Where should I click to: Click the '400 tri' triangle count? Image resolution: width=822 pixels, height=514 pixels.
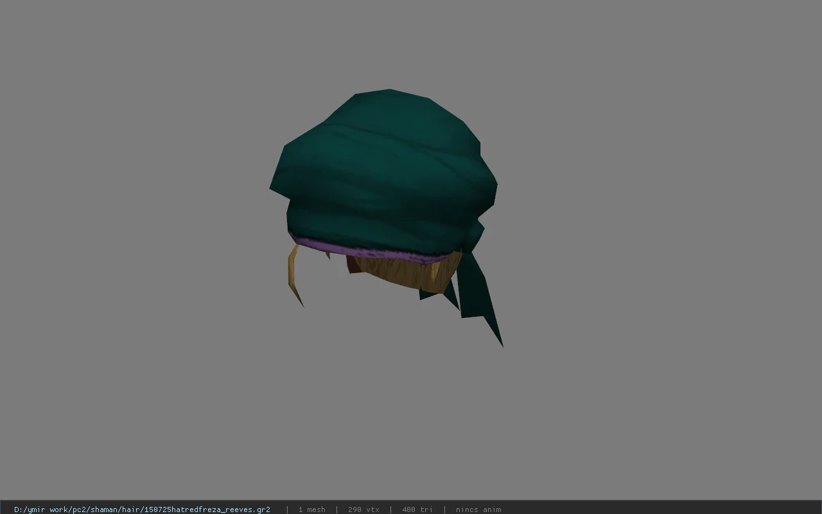417,510
